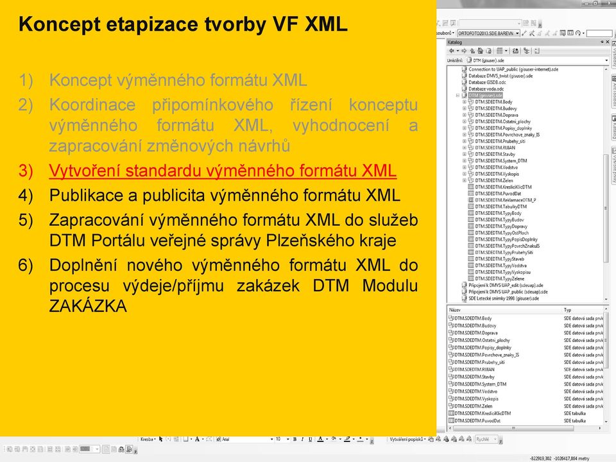
Task: Select DTM.SDEDTM.TabulkyDTM in tree
Action: point(501,207)
